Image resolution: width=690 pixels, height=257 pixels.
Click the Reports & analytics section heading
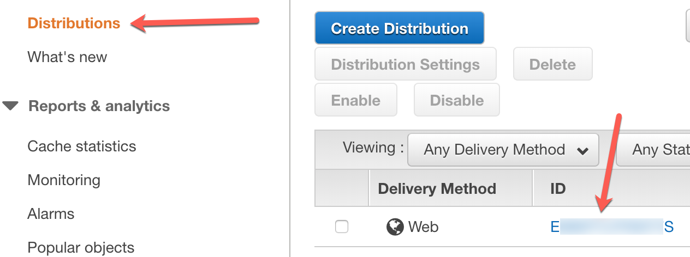tap(99, 106)
